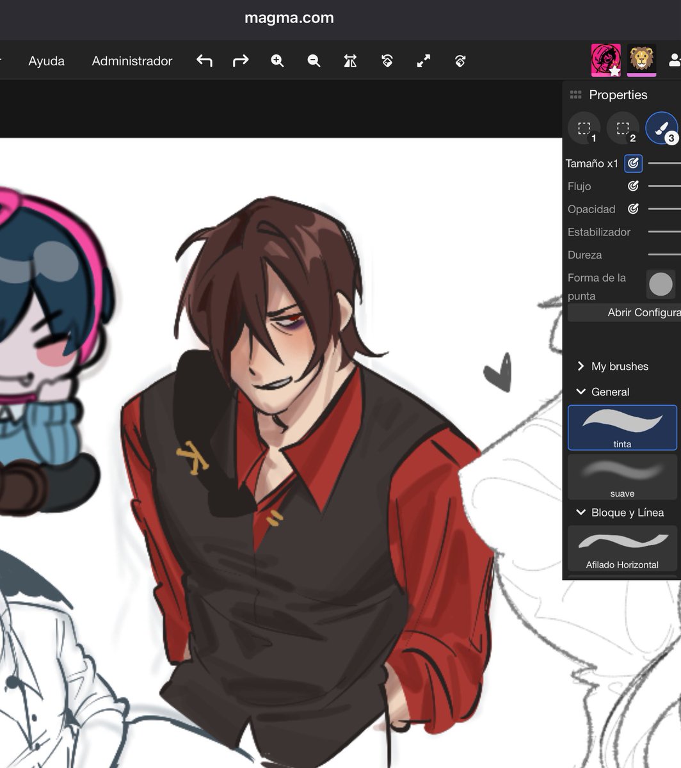The image size is (681, 768).
Task: Select the Afilado Horizontal brush
Action: (x=622, y=548)
